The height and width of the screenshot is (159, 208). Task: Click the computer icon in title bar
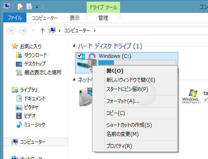[x=7, y=6]
